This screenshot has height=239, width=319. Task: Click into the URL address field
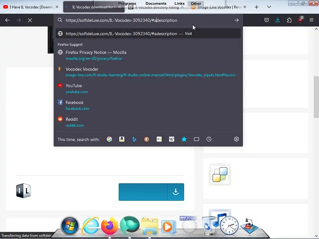click(149, 20)
